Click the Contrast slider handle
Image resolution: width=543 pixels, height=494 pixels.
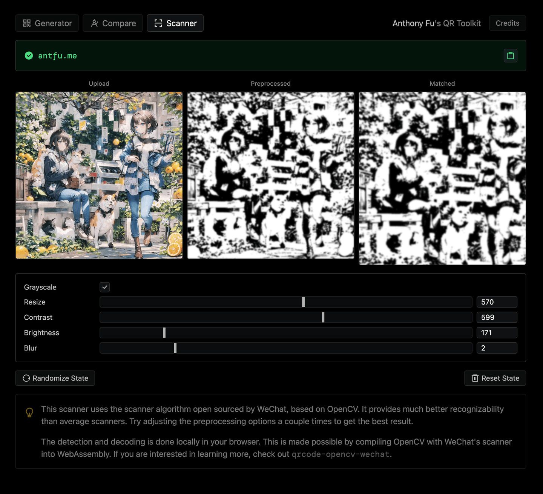[323, 317]
